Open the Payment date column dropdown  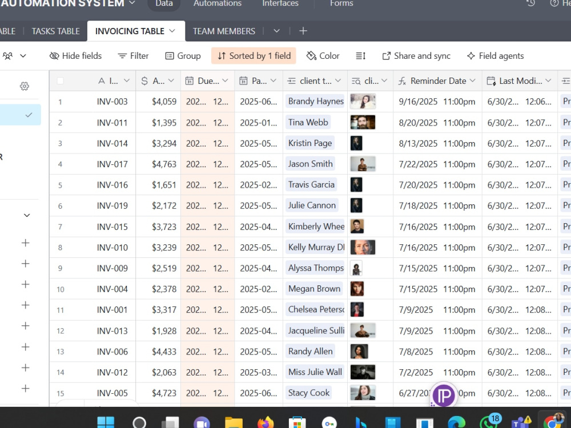click(x=274, y=81)
